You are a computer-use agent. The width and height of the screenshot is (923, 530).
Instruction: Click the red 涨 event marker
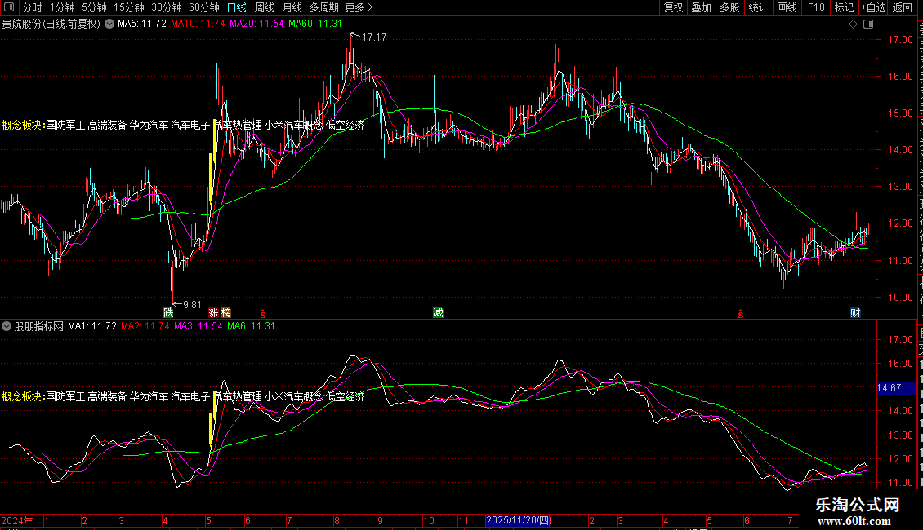click(x=214, y=312)
